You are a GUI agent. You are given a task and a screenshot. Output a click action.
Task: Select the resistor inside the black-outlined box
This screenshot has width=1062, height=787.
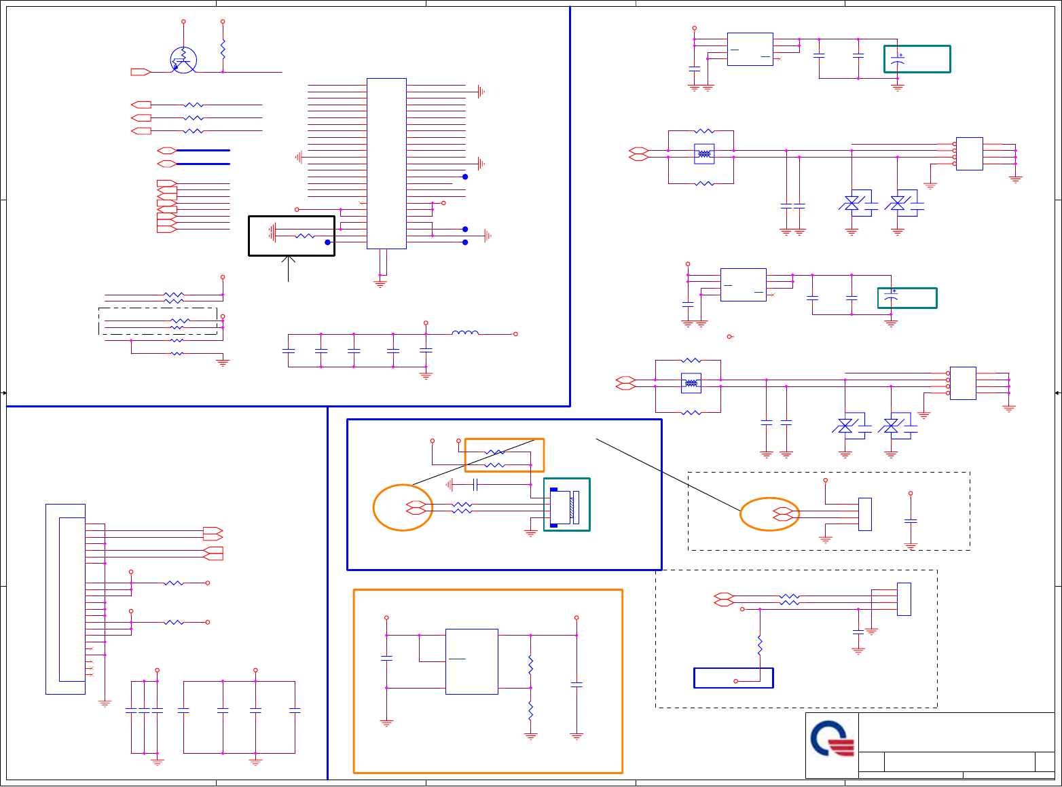(x=306, y=236)
